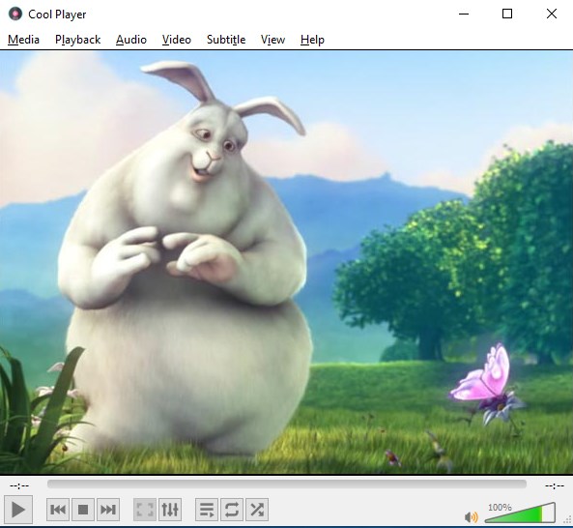Open the Audio menu
573x528 pixels.
click(131, 40)
